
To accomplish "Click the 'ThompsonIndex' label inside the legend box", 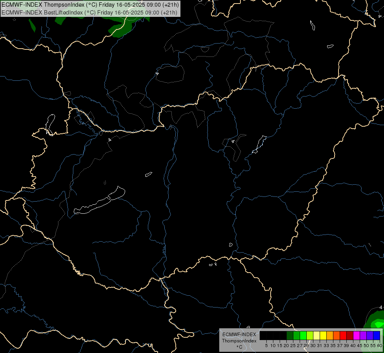I will point(239,341).
